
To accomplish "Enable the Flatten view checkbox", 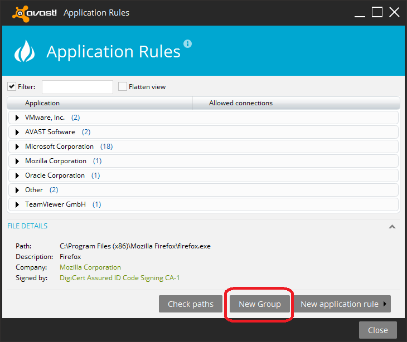I will click(x=123, y=86).
